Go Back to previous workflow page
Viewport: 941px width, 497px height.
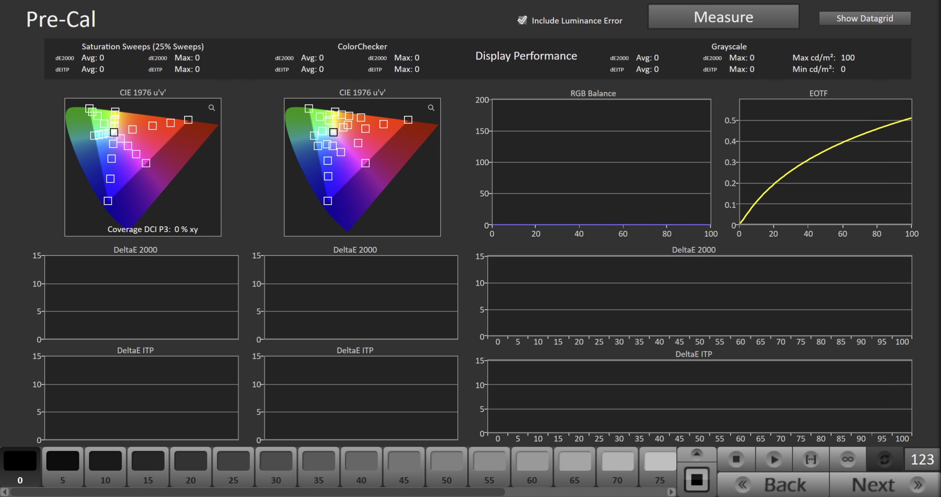[773, 485]
